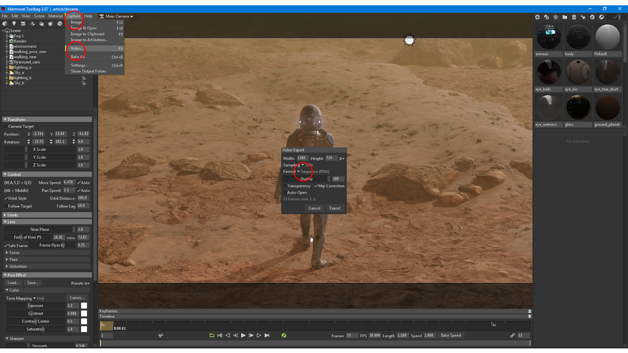This screenshot has height=353, width=628.
Task: Jump to first frame of animation
Action: click(220, 335)
